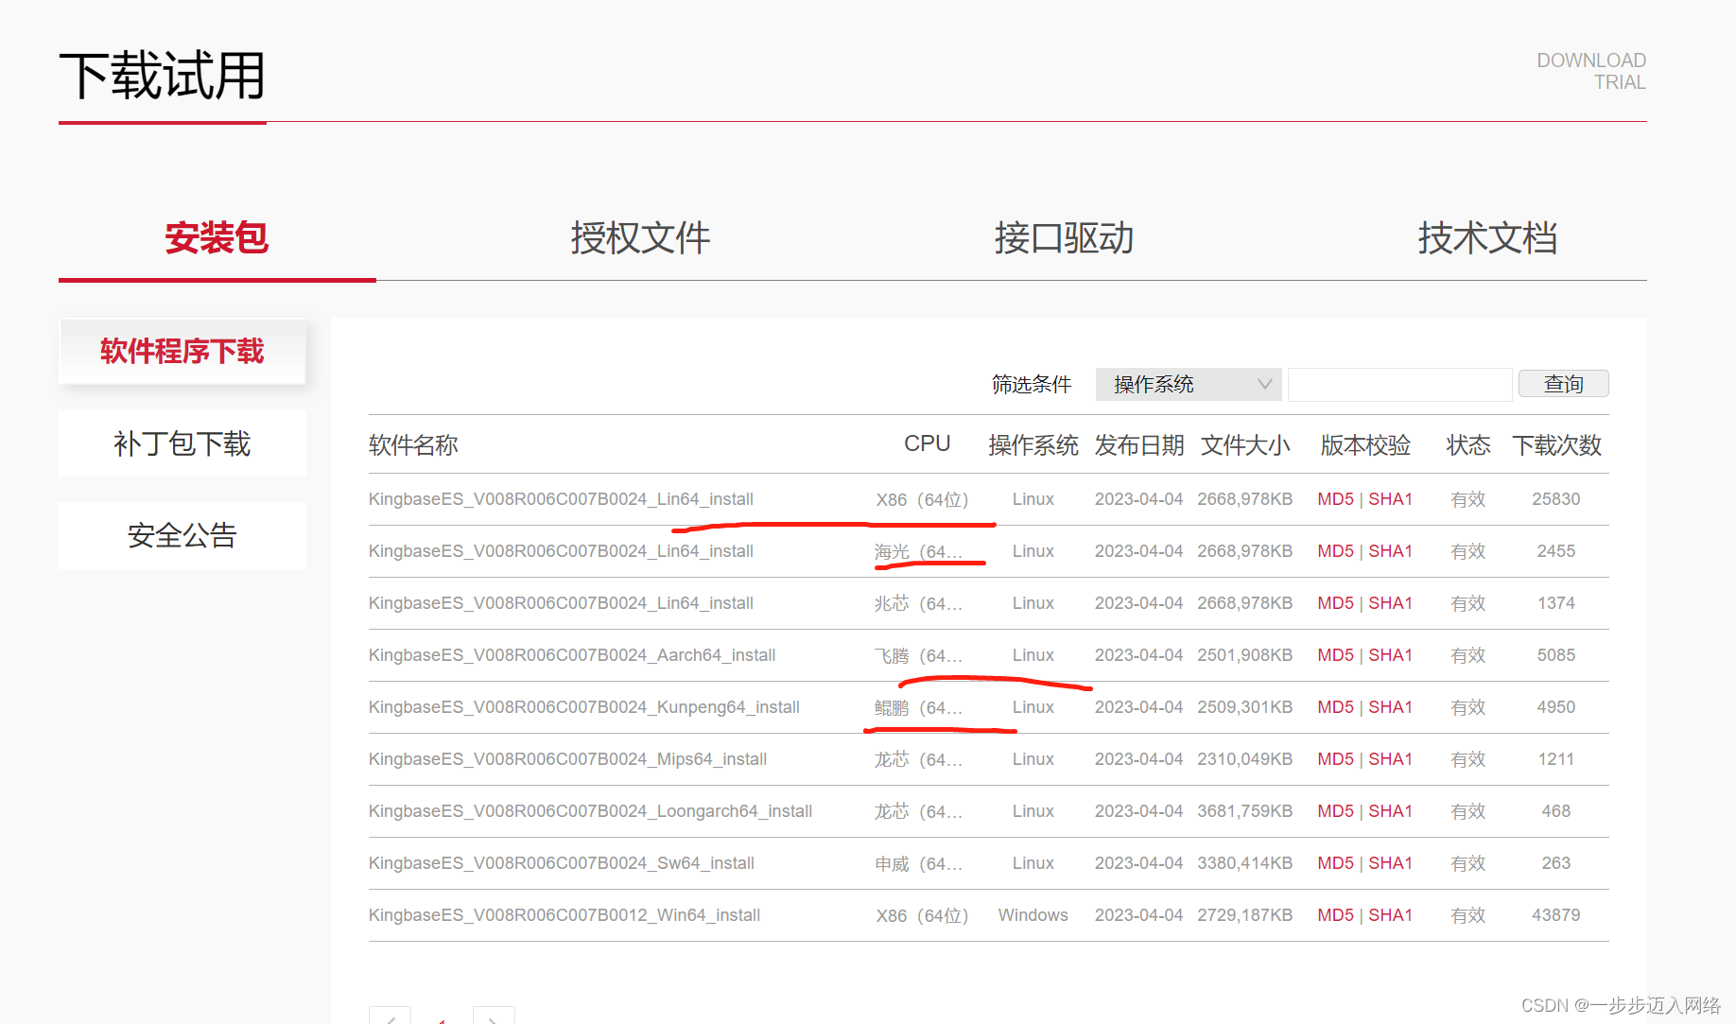Open the 安全公告 section

(x=182, y=534)
